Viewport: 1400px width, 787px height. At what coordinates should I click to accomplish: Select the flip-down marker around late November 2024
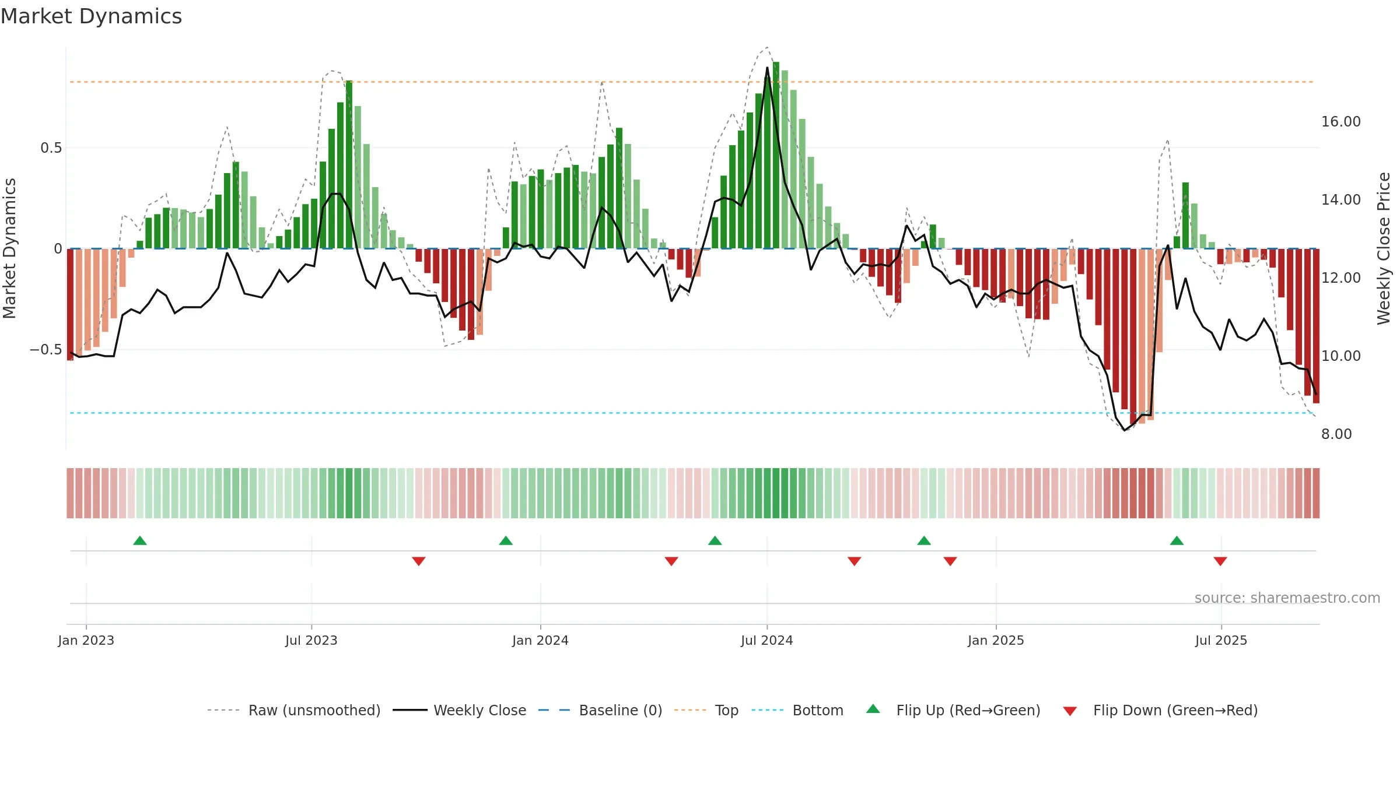[950, 561]
